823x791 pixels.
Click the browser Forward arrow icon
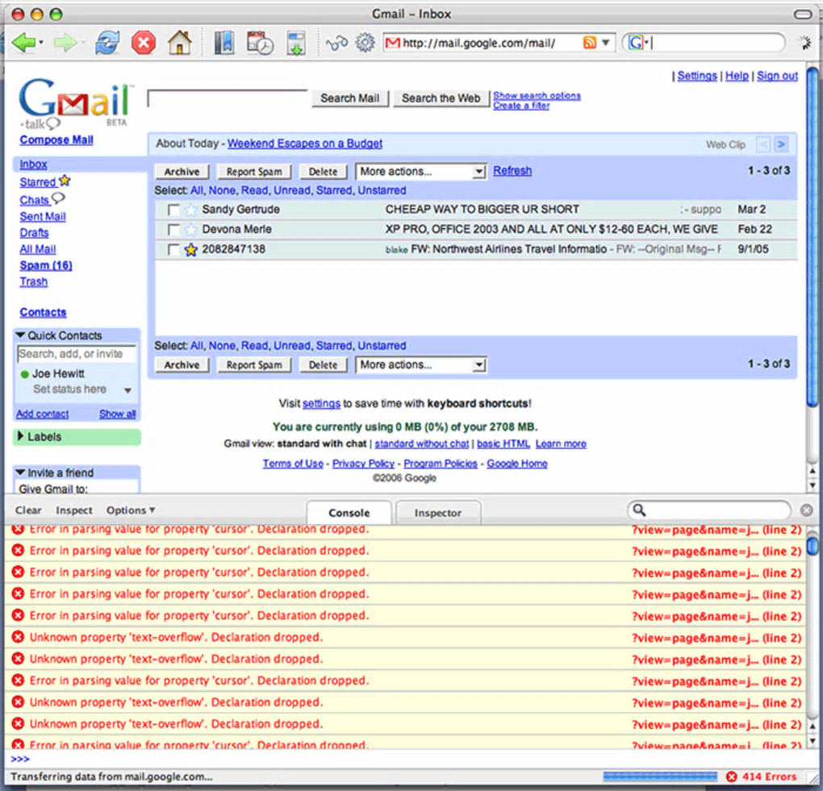click(66, 43)
